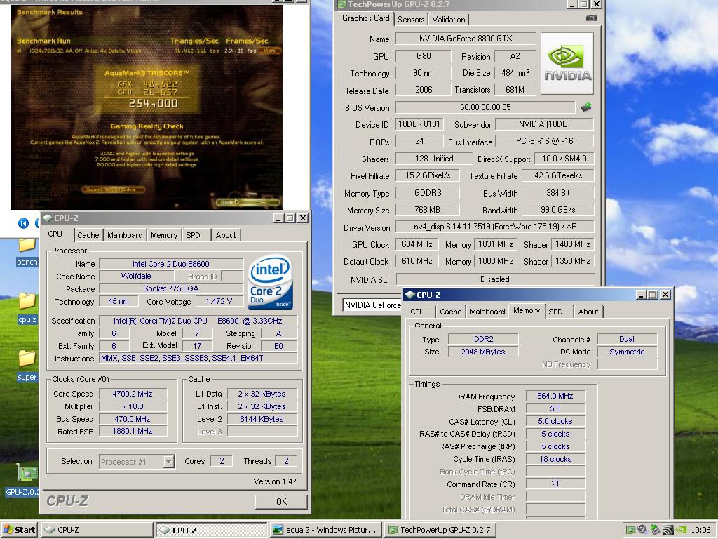
Task: Open Cache tab in processor CPU-Z window
Action: pos(88,235)
